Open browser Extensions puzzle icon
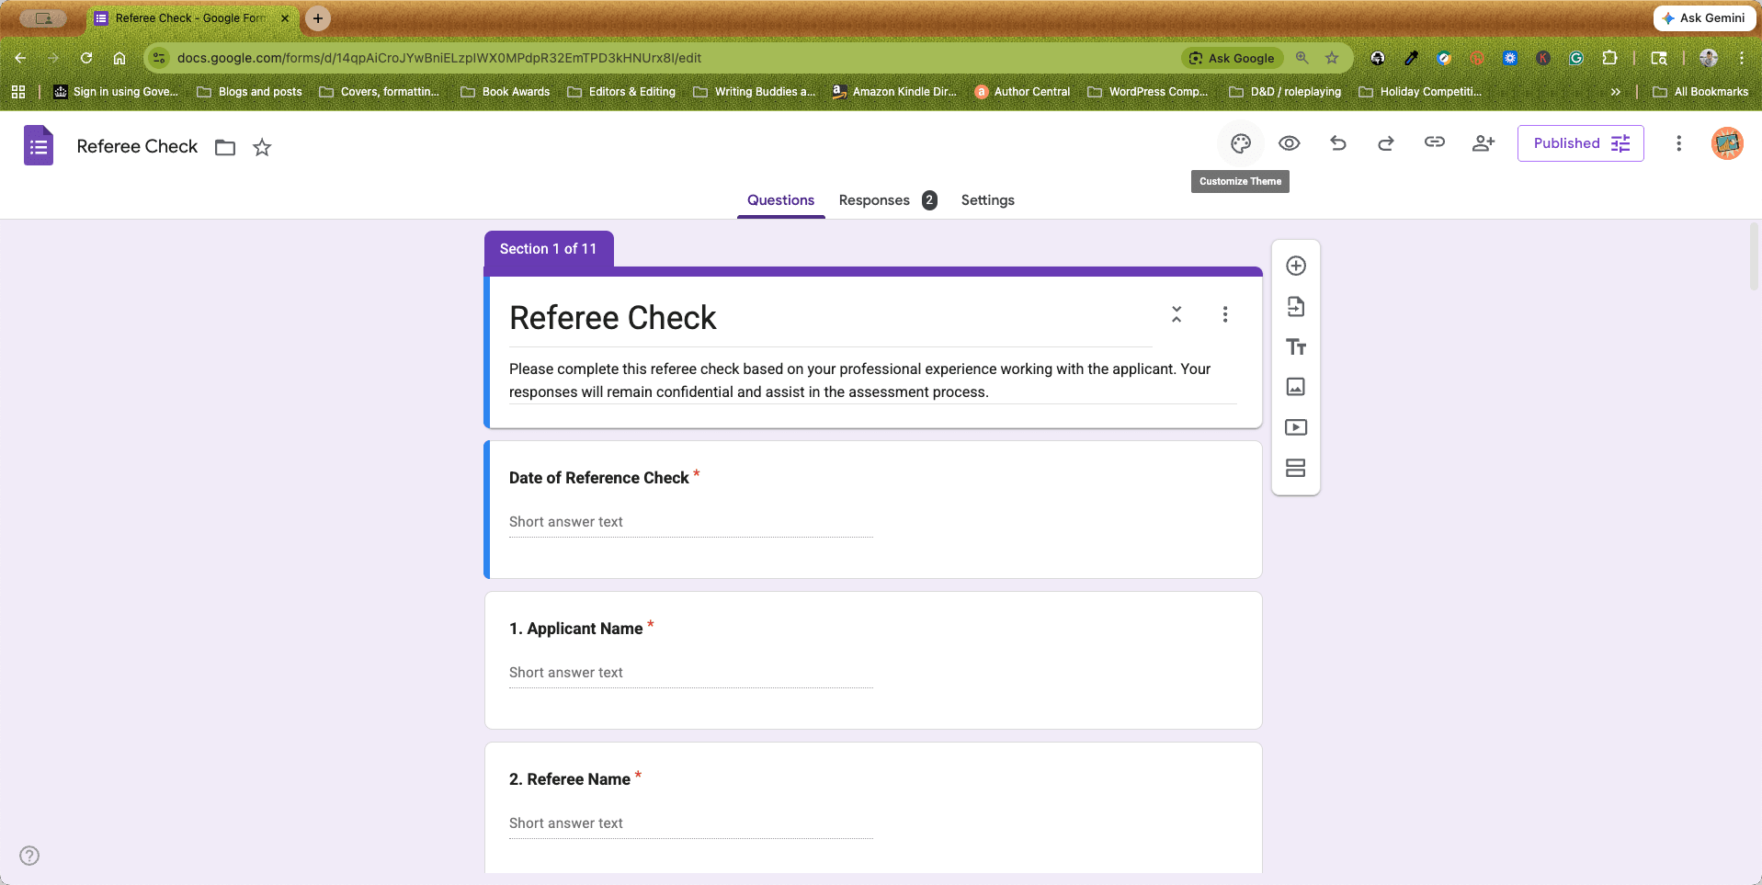Viewport: 1762px width, 885px height. point(1609,58)
